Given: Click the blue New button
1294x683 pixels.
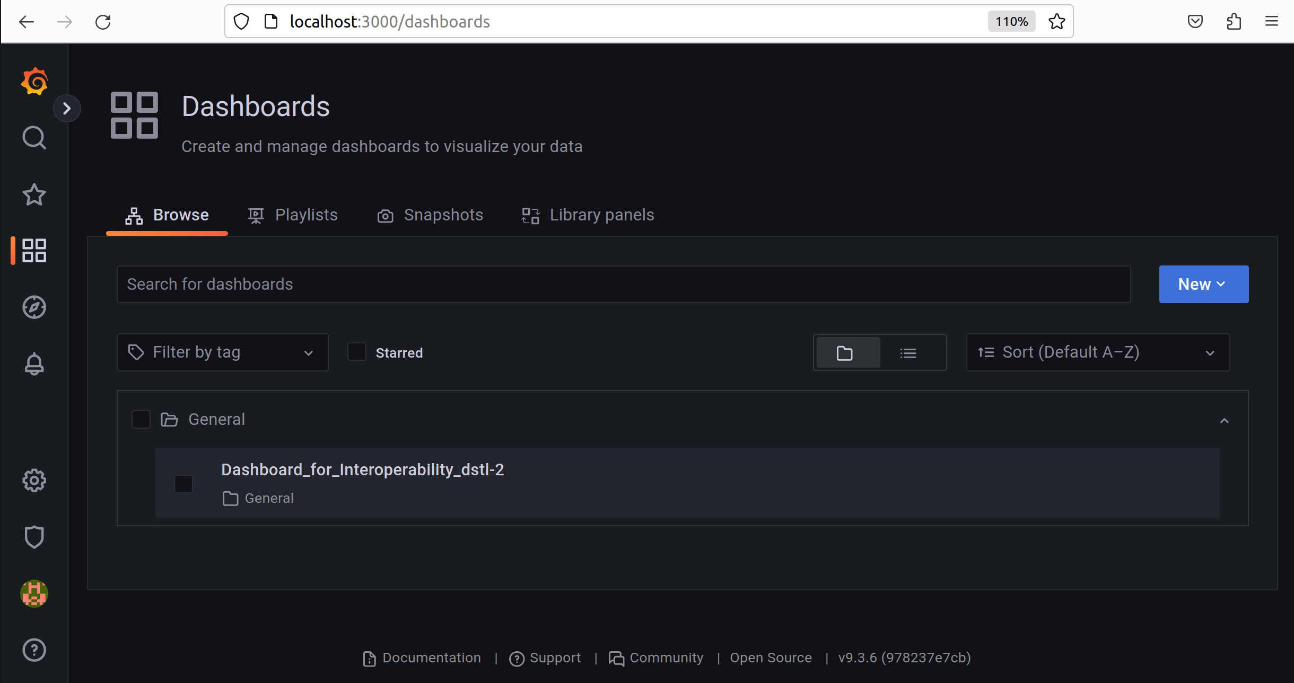Looking at the screenshot, I should (x=1203, y=285).
